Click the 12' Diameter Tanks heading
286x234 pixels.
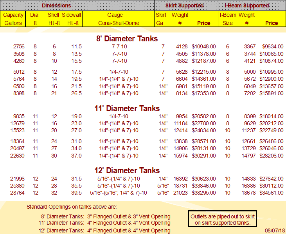point(127,170)
